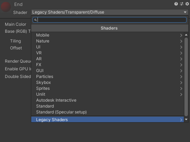The height and width of the screenshot is (142, 190).
Task: Expand the chevron next to Particles
Action: coord(181,77)
